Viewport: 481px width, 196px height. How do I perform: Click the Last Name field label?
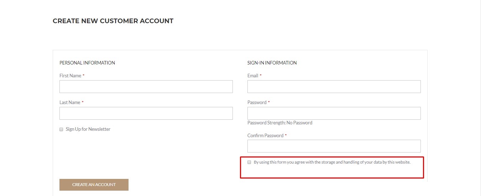click(70, 102)
